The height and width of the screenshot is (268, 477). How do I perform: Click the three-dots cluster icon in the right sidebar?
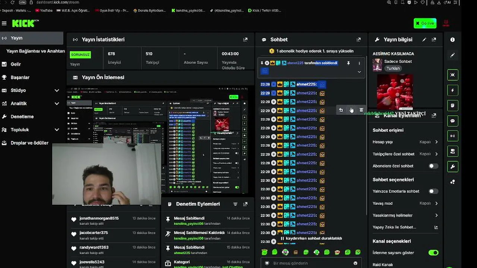(452, 182)
